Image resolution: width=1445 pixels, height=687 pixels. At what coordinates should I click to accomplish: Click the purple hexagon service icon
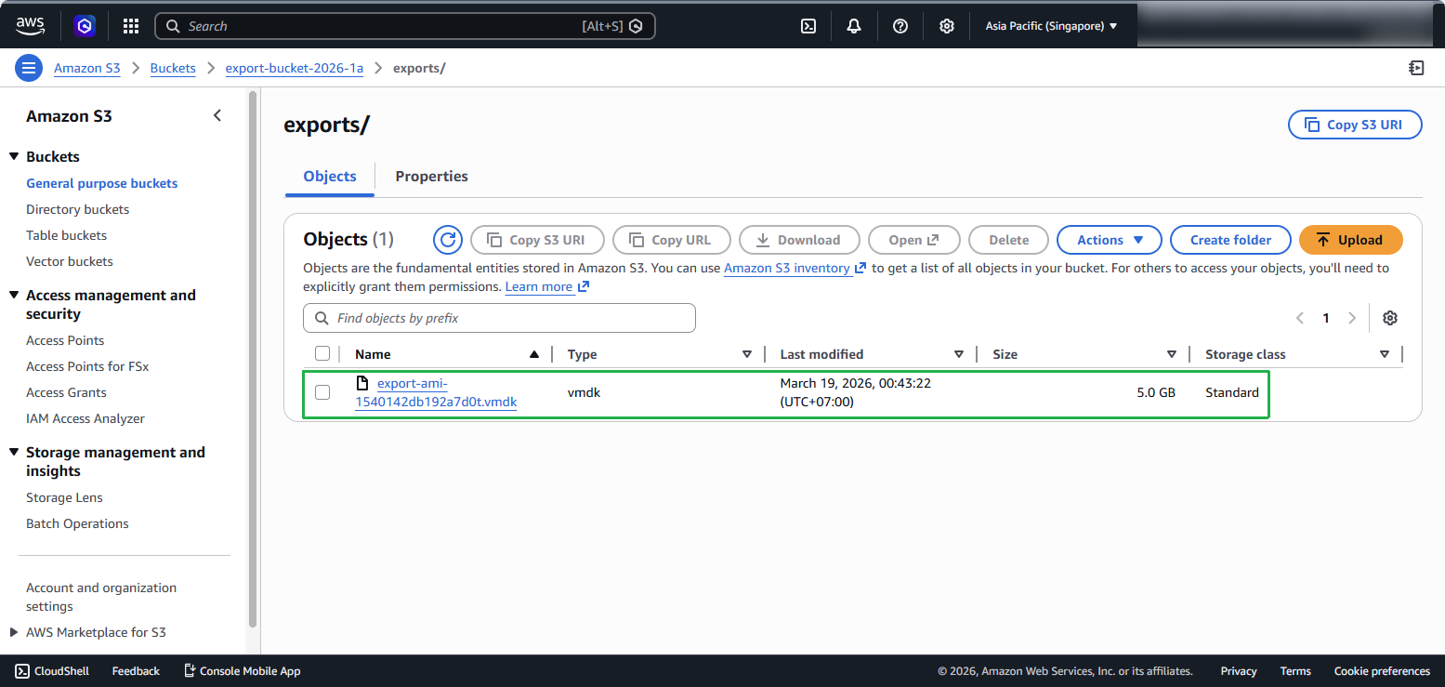(x=85, y=26)
